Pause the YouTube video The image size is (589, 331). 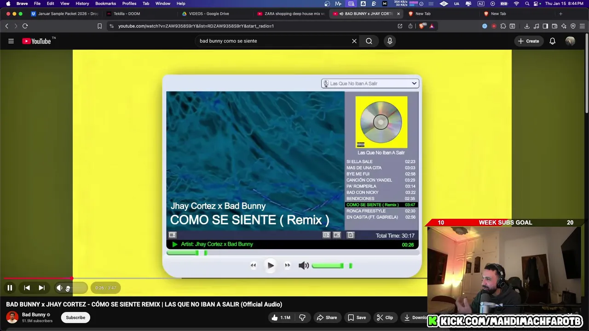pyautogui.click(x=10, y=288)
